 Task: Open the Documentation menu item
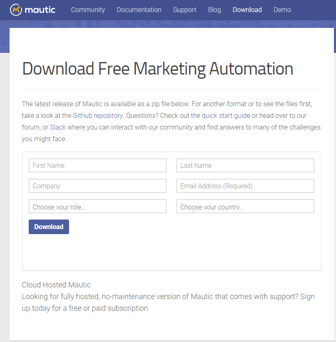[x=139, y=10]
